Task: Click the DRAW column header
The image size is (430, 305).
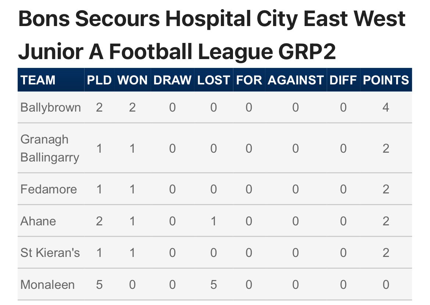Action: pyautogui.click(x=172, y=80)
